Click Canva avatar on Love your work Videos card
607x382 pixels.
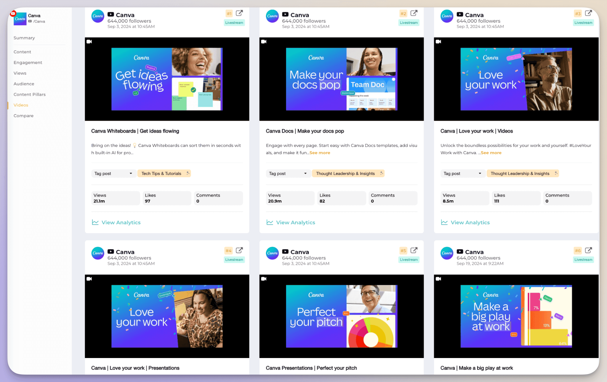pyautogui.click(x=447, y=16)
